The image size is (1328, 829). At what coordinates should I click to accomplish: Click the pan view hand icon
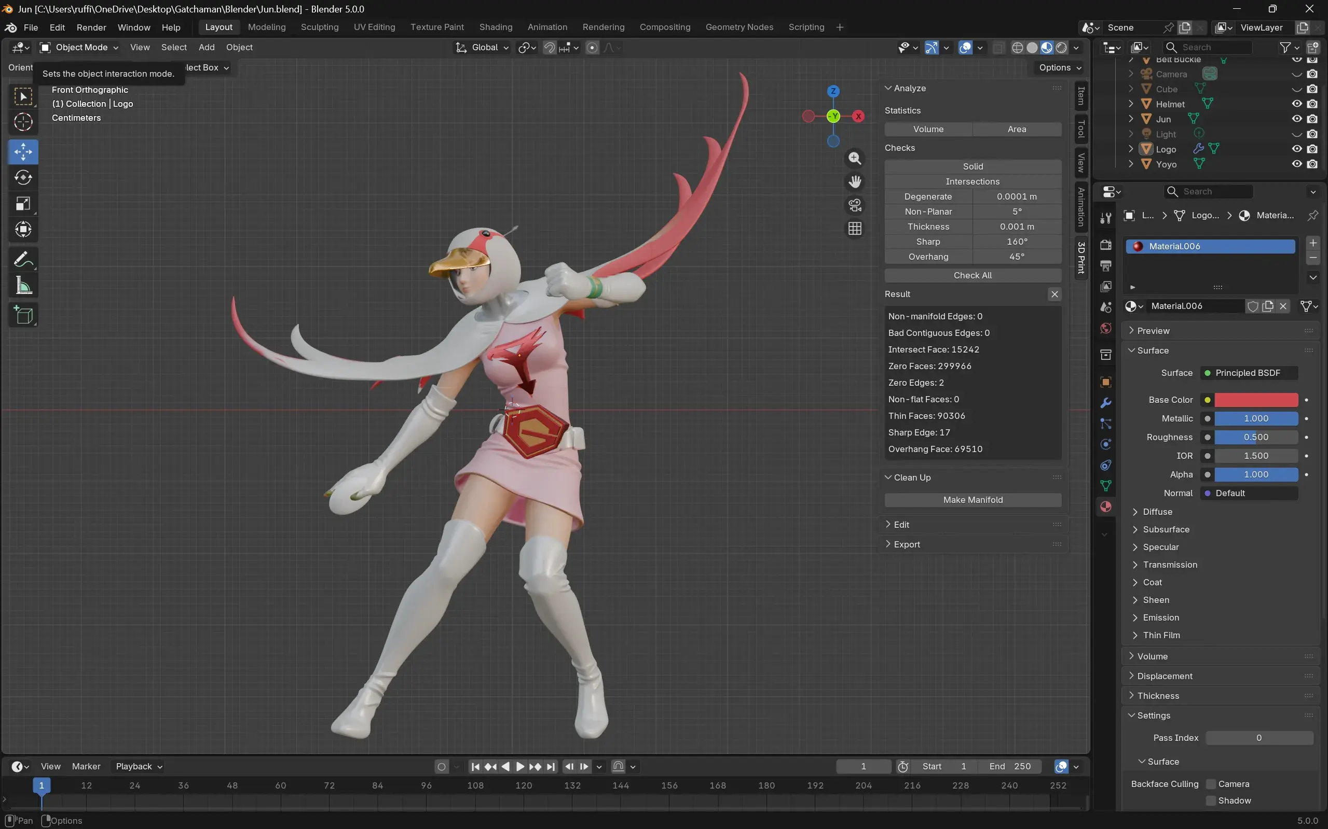(854, 182)
